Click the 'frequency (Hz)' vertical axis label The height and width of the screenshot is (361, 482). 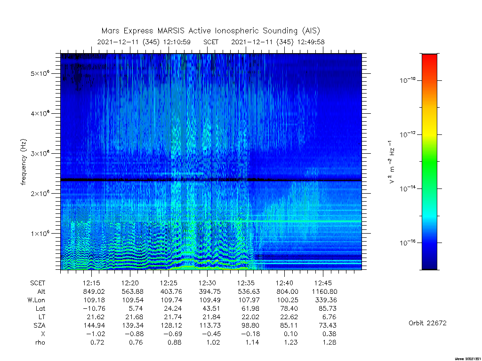tap(24, 162)
